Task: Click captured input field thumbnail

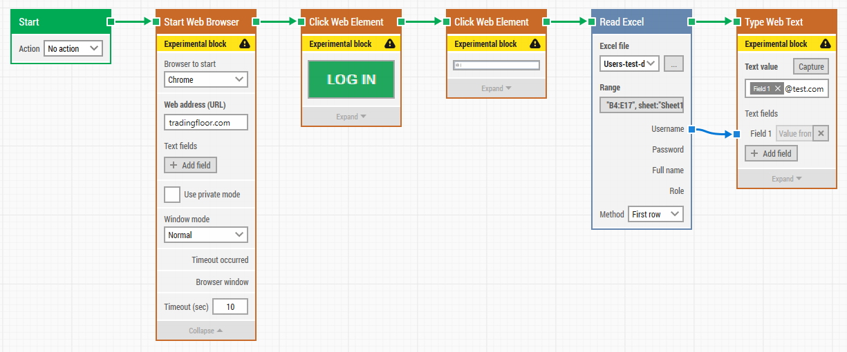Action: coord(496,66)
